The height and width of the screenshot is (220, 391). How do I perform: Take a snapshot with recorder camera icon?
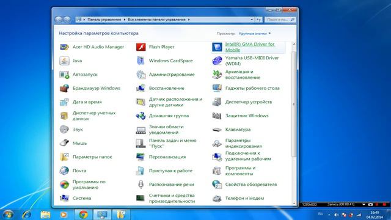371,205
